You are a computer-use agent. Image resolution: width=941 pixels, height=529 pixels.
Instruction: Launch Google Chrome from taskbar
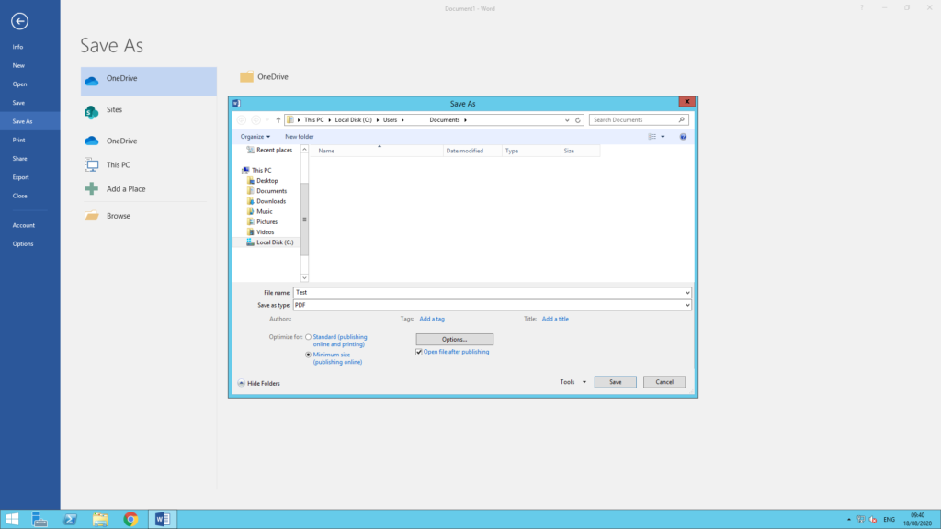tap(130, 519)
